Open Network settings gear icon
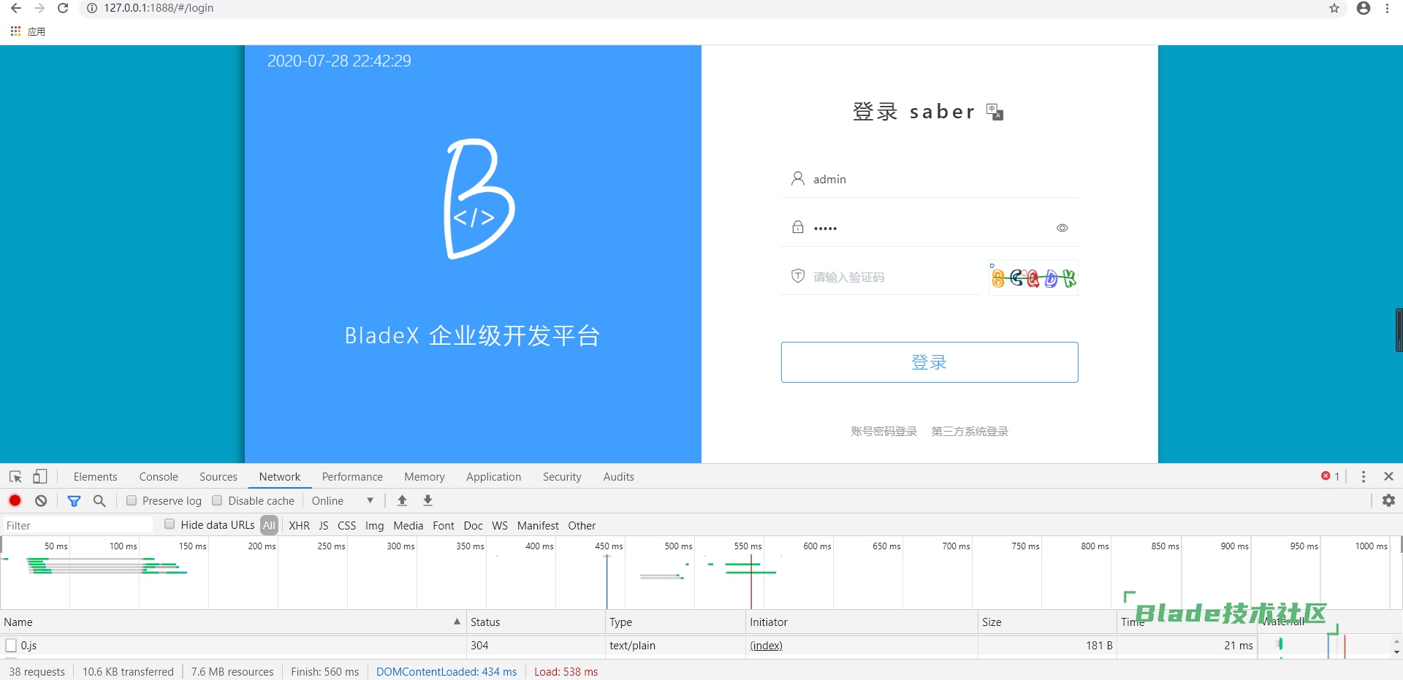This screenshot has height=680, width=1403. click(x=1388, y=500)
